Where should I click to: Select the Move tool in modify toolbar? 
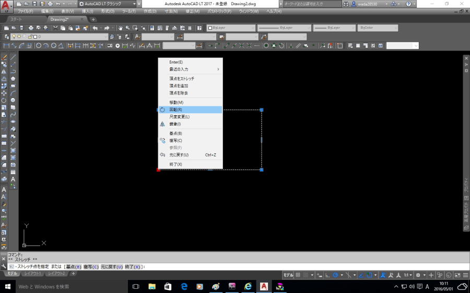4,93
